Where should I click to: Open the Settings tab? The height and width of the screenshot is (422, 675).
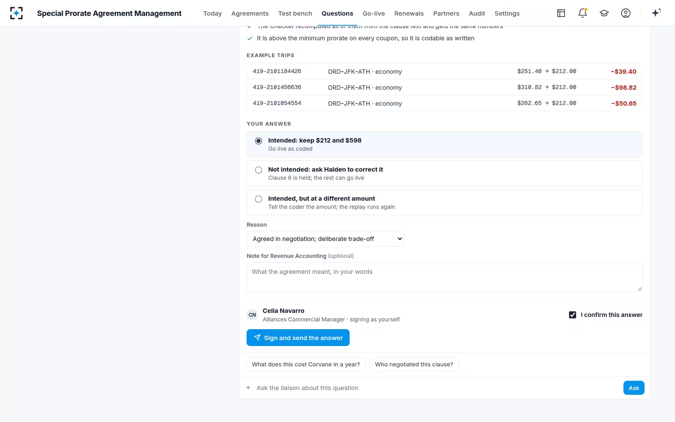pyautogui.click(x=507, y=14)
